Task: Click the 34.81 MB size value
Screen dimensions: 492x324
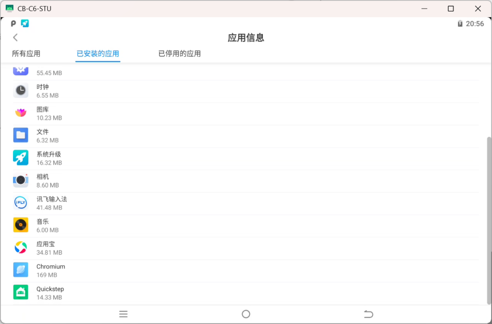Action: (49, 252)
